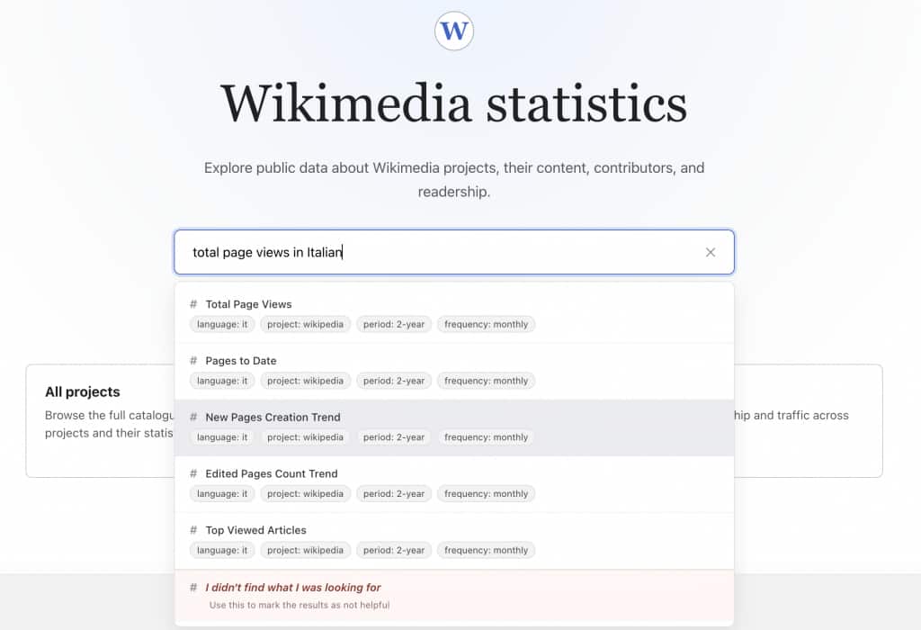Choose the Pages to Date result
This screenshot has width=921, height=630.
(x=454, y=372)
